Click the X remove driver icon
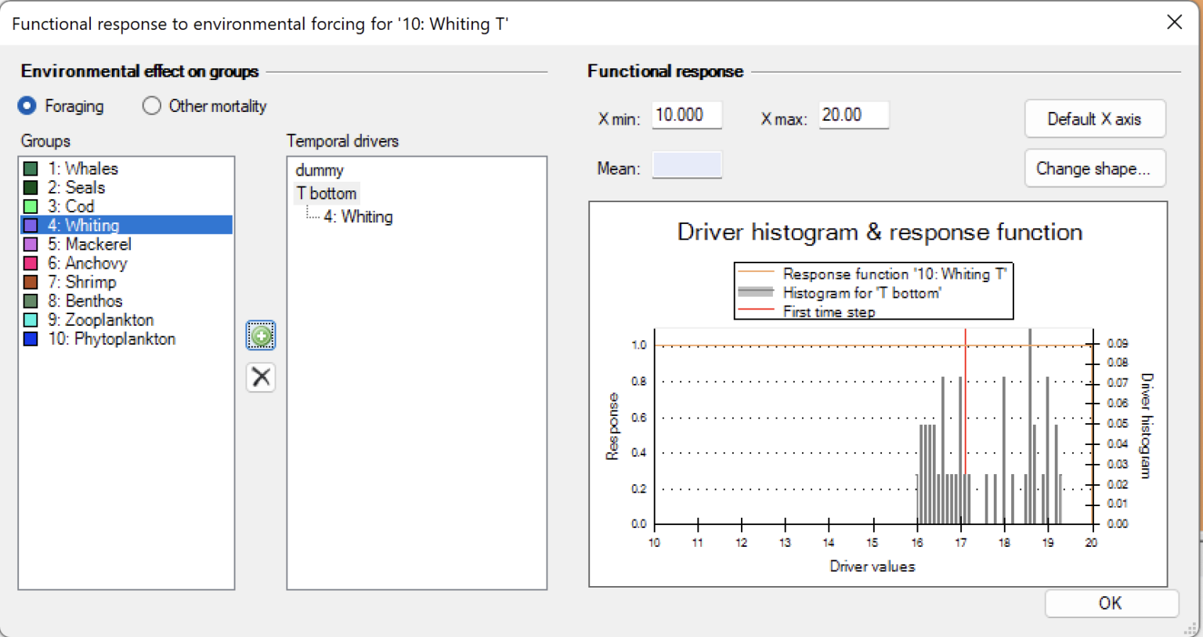1203x637 pixels. (261, 377)
